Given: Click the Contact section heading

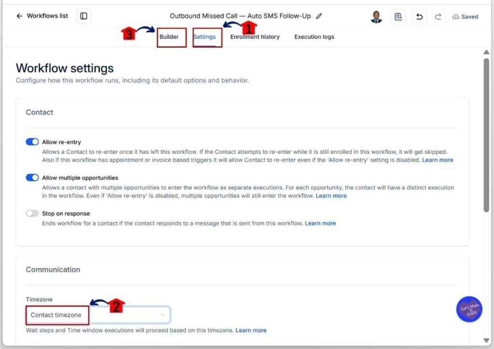Looking at the screenshot, I should (40, 113).
